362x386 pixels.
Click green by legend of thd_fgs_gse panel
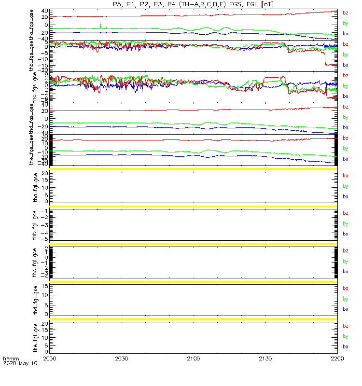tap(346, 117)
